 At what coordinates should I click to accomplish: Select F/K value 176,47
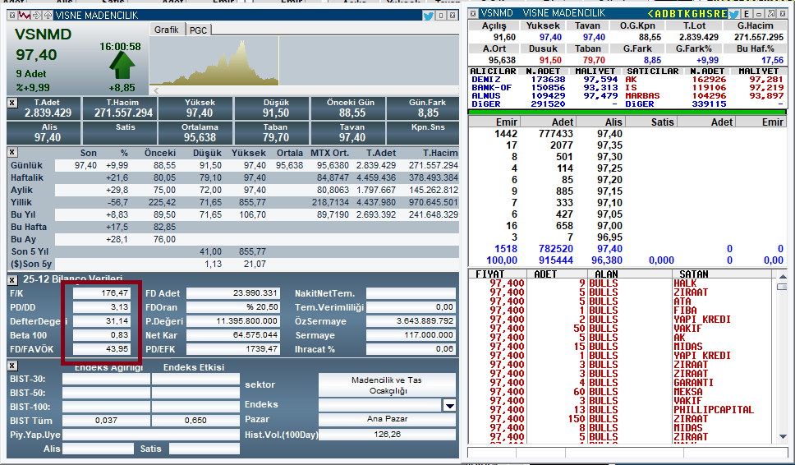(x=102, y=293)
